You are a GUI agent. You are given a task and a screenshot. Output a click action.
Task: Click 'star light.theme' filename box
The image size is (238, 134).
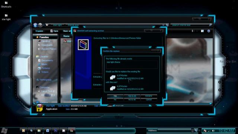tap(132, 64)
